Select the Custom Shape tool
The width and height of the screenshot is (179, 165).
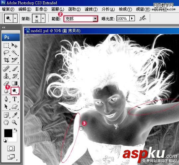[15, 106]
